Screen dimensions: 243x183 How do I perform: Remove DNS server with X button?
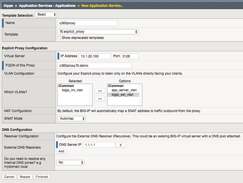coord(121,145)
